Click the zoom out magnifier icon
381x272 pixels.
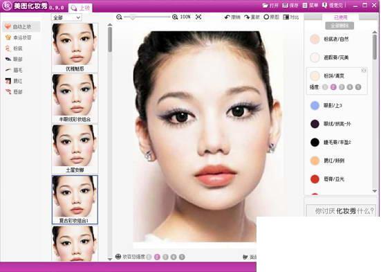(x=119, y=17)
